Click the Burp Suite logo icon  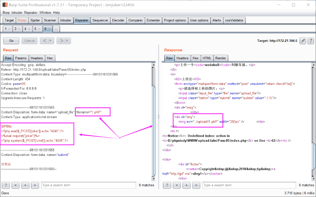point(5,5)
